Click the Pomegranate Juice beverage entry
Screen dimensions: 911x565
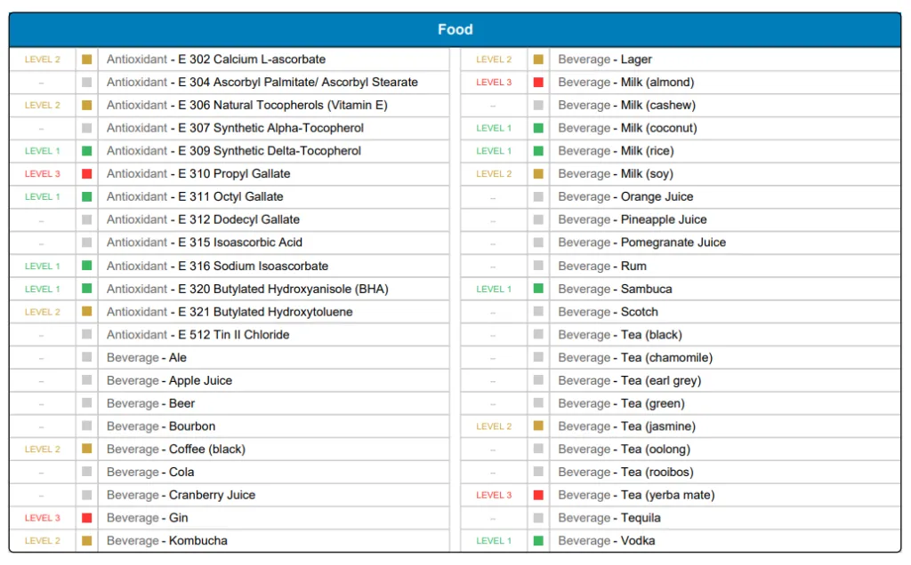(641, 243)
